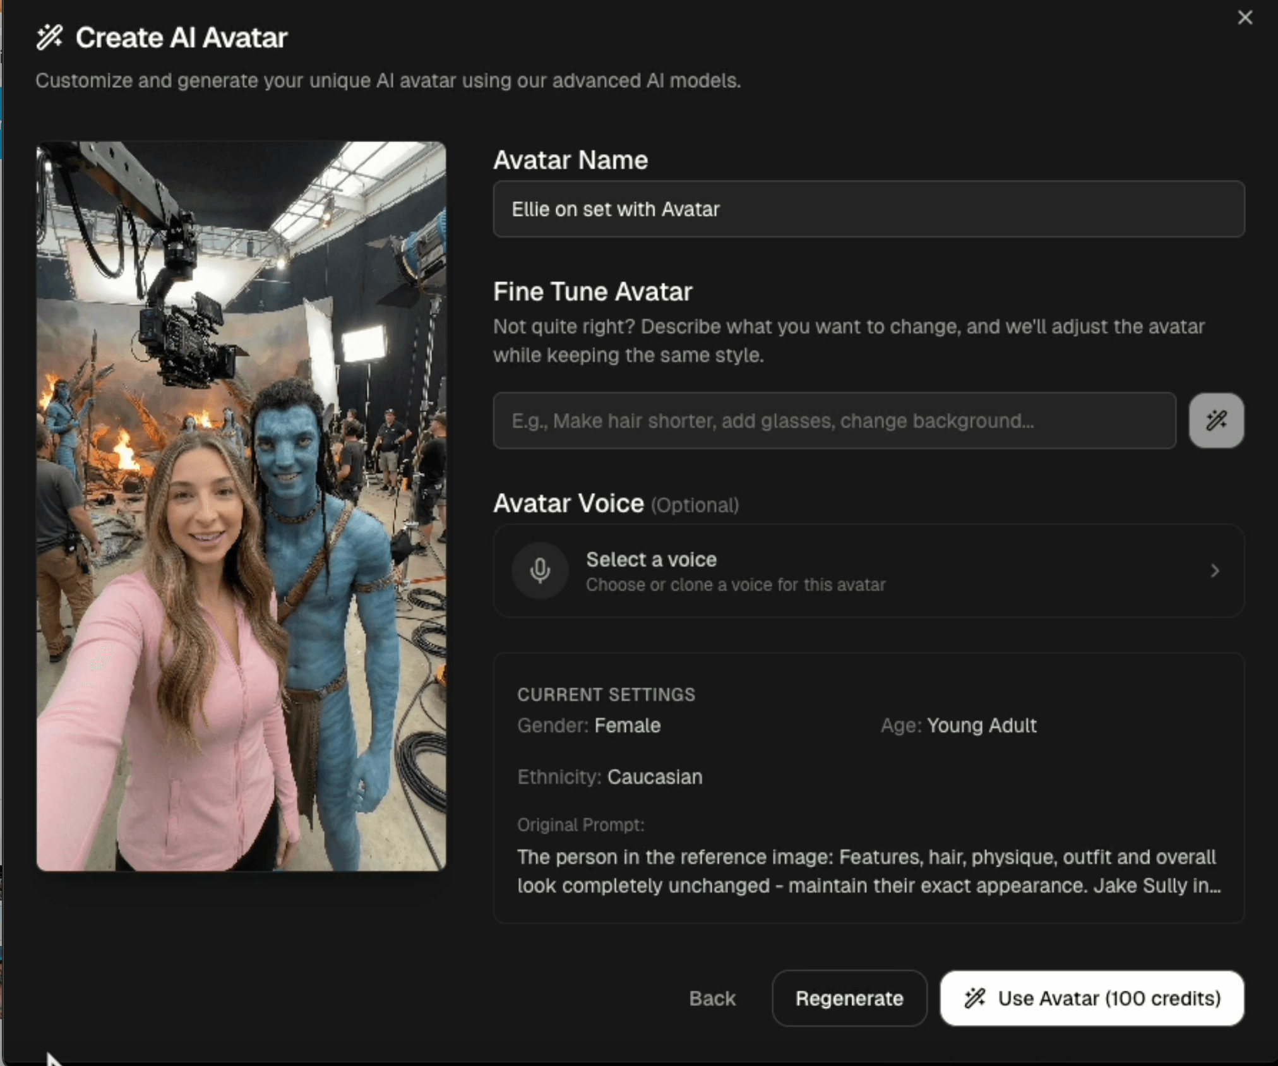Click the Avatar Voice (Optional) heading
This screenshot has height=1066, width=1278.
pos(616,504)
